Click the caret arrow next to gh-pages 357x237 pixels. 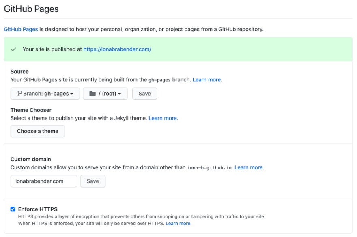point(72,94)
